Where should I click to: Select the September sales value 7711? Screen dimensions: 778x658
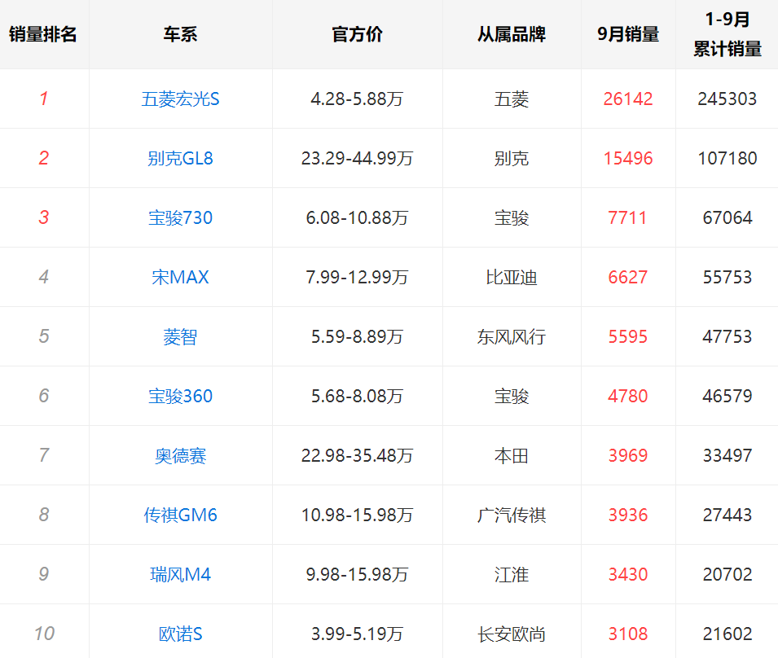tap(627, 217)
